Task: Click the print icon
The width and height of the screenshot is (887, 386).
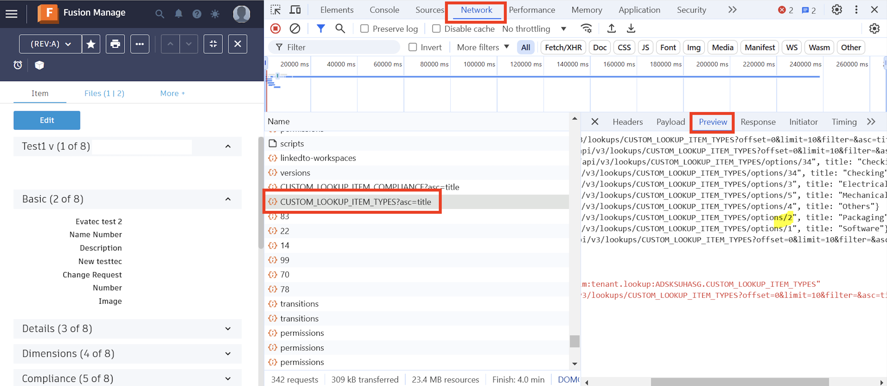Action: 115,44
